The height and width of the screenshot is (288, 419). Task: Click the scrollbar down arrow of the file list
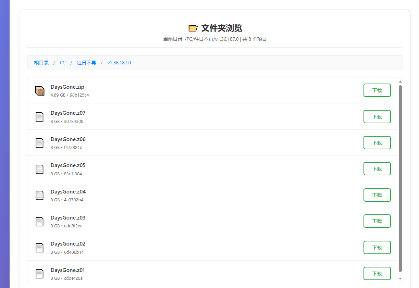(x=400, y=279)
